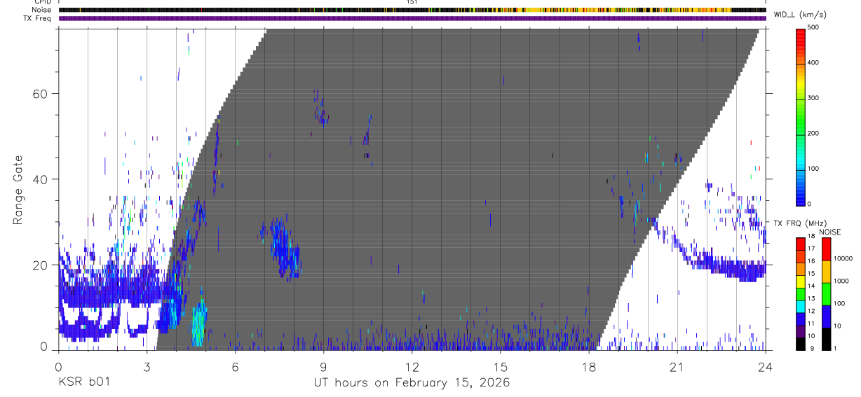This screenshot has width=861, height=397.
Task: Click the 'NOISE' legend title
Action: [829, 232]
